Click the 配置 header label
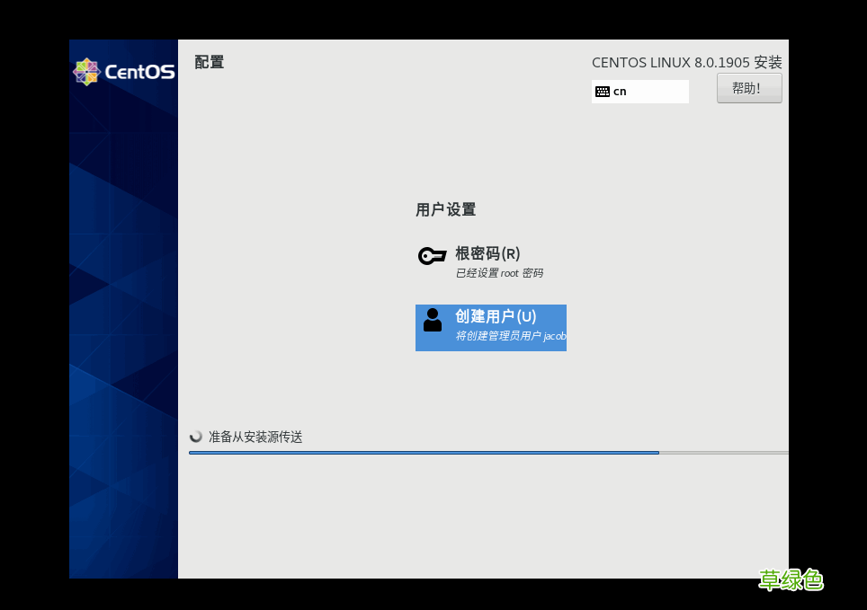 coord(209,62)
